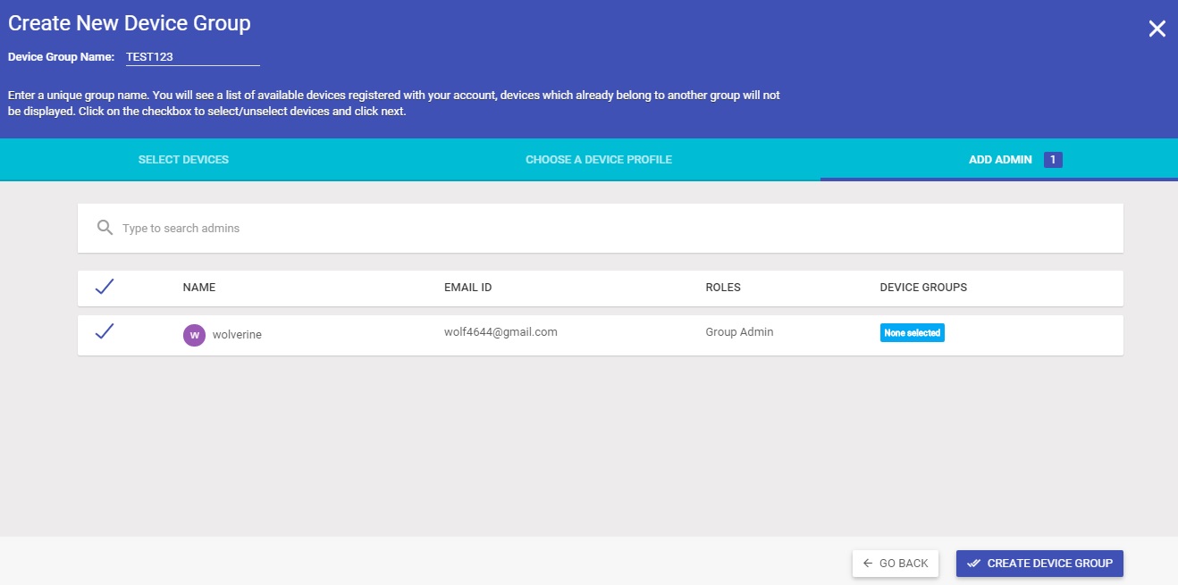Open the Choose a Device Profile tab
This screenshot has height=585, width=1178.
point(599,160)
